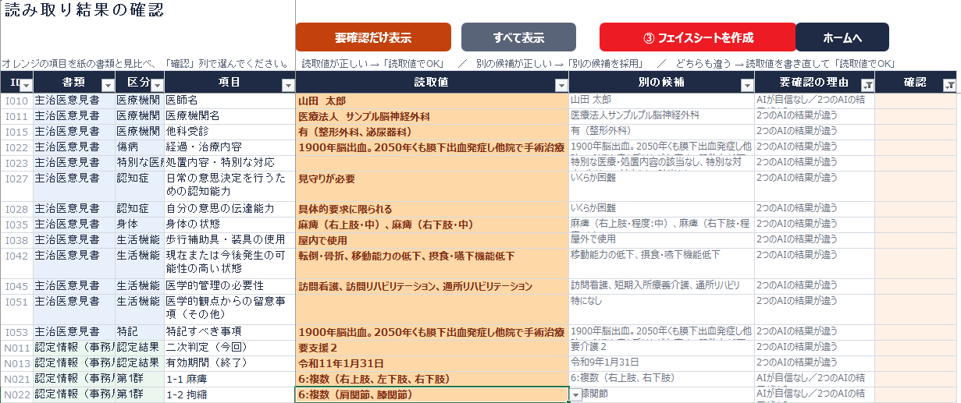The width and height of the screenshot is (961, 403).
Task: Show only items needing review (要確認だけ表示)
Action: [373, 37]
